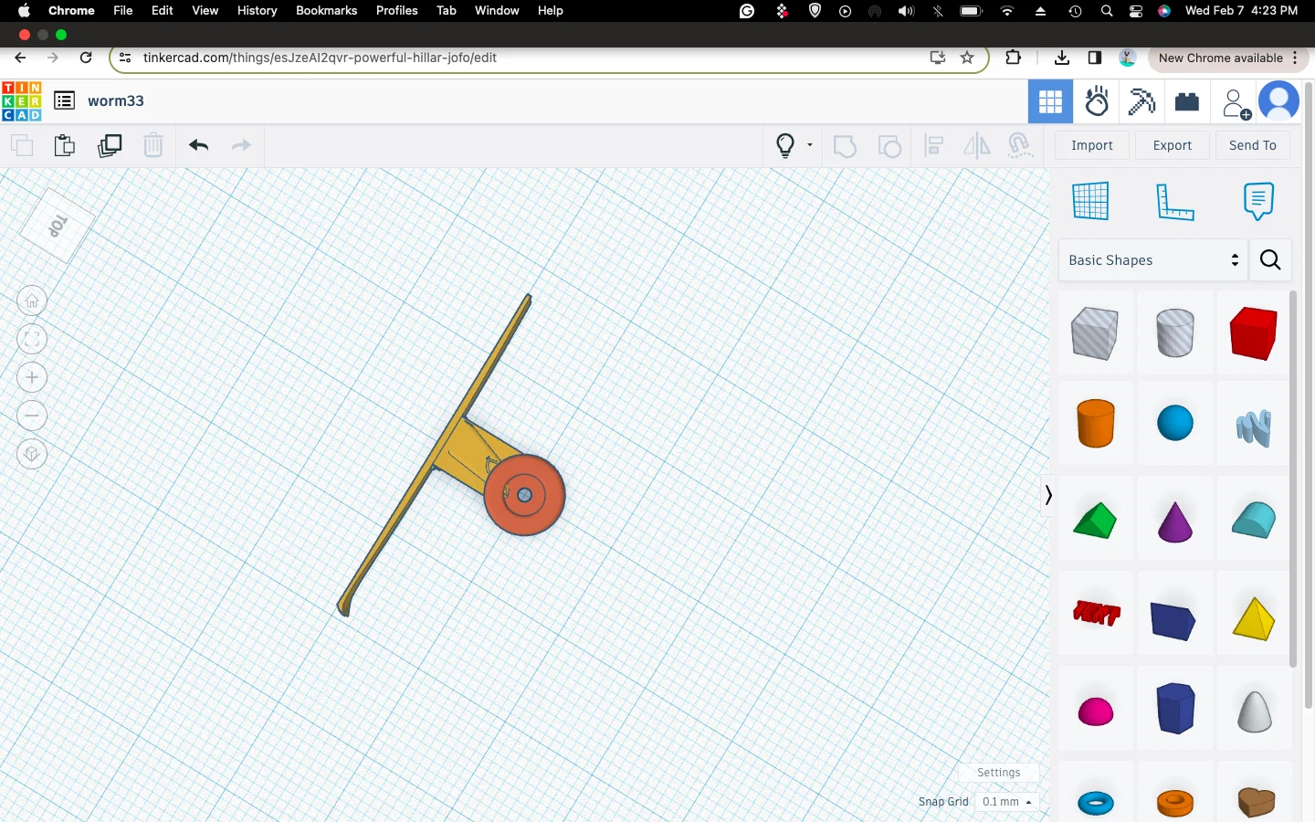Click the Fit all in view button

(x=32, y=339)
